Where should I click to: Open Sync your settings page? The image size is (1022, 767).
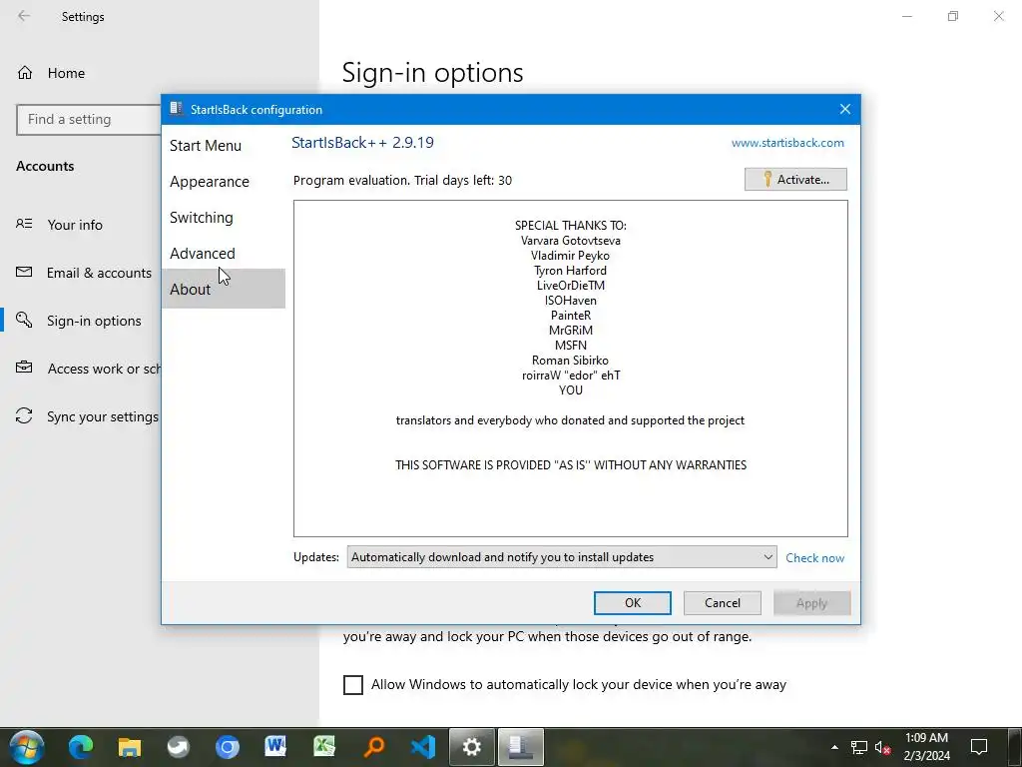102,416
